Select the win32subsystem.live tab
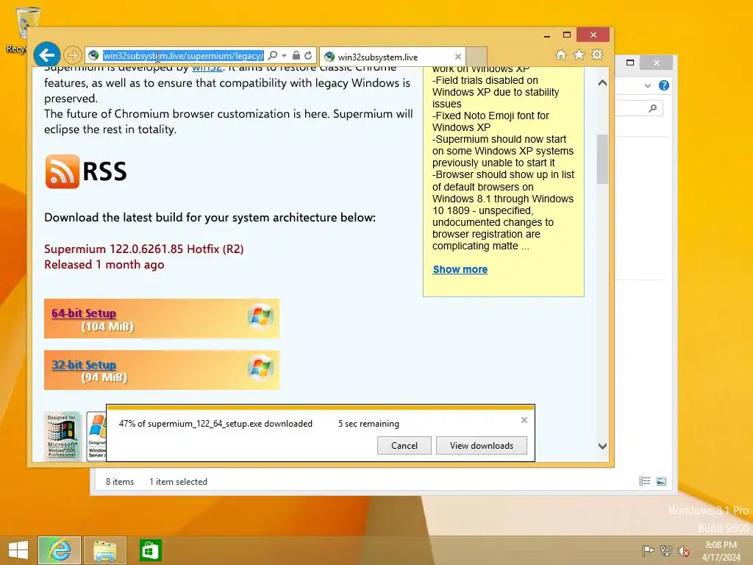 tap(393, 57)
